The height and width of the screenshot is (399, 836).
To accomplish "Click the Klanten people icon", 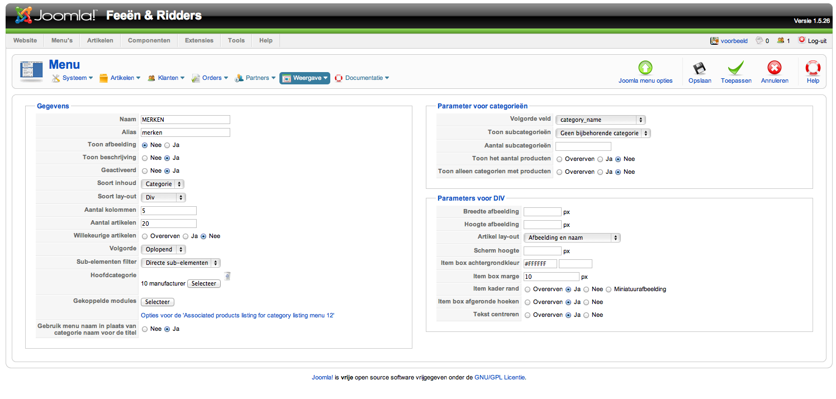I will click(151, 78).
